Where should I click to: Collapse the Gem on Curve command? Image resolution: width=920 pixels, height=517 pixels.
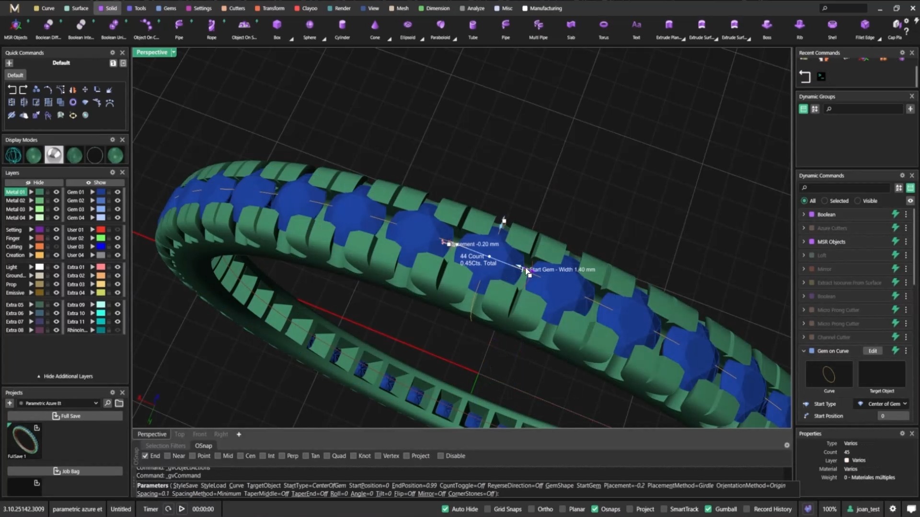804,351
